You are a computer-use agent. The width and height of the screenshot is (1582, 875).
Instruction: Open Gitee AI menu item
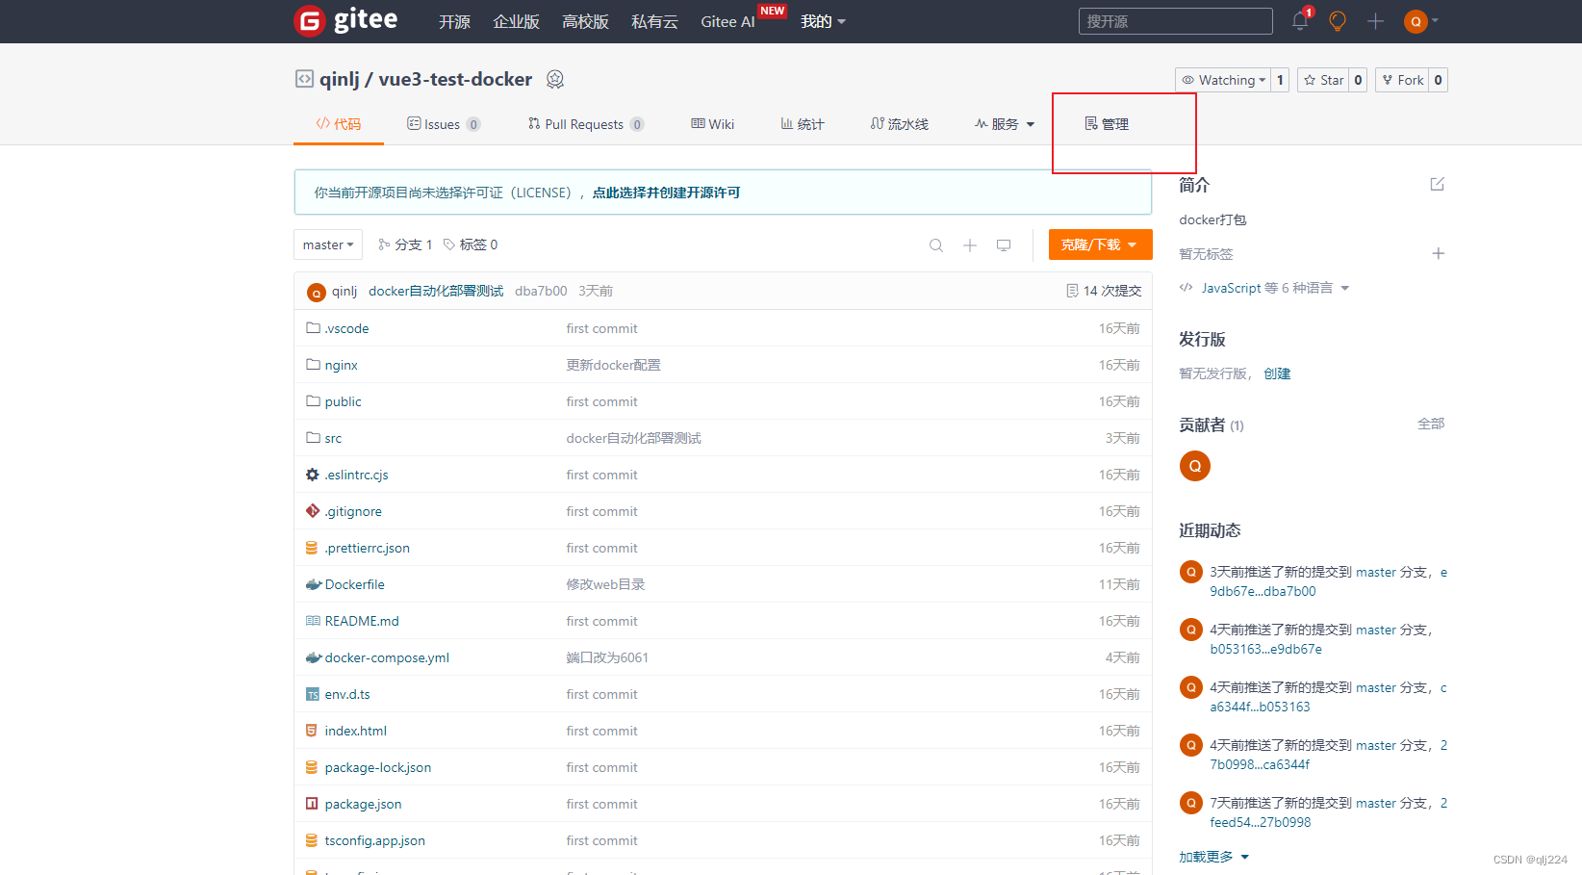pos(727,21)
